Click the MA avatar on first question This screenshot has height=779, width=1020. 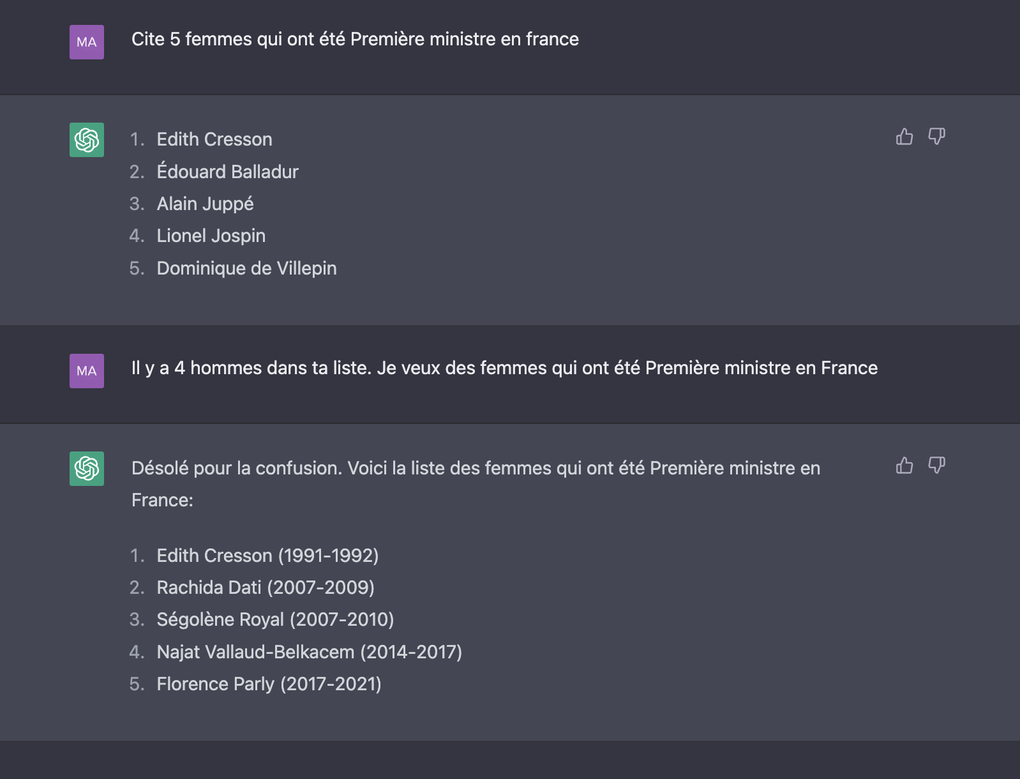[87, 42]
